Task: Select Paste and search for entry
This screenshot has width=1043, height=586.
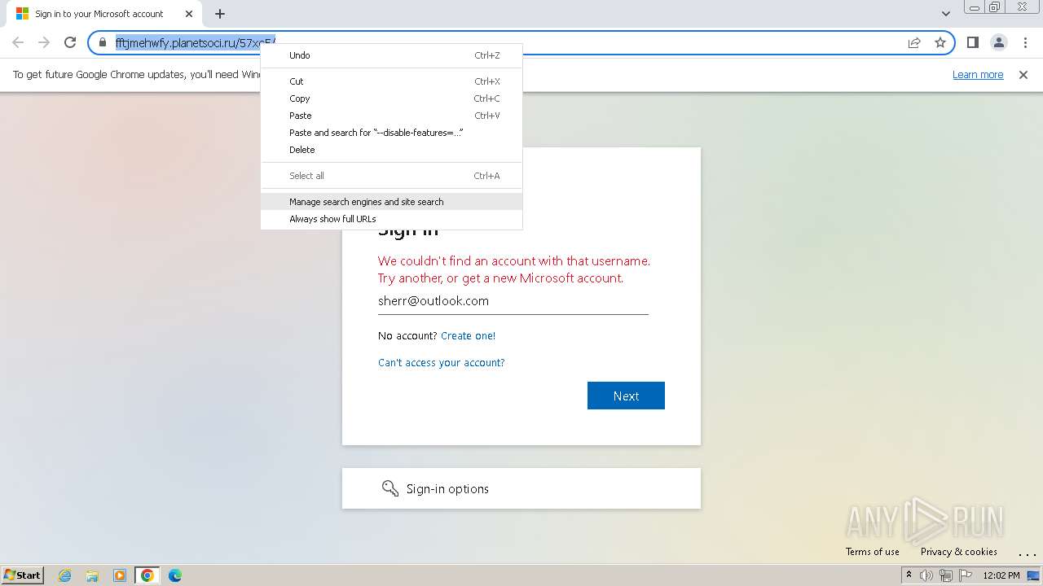Action: [392, 133]
